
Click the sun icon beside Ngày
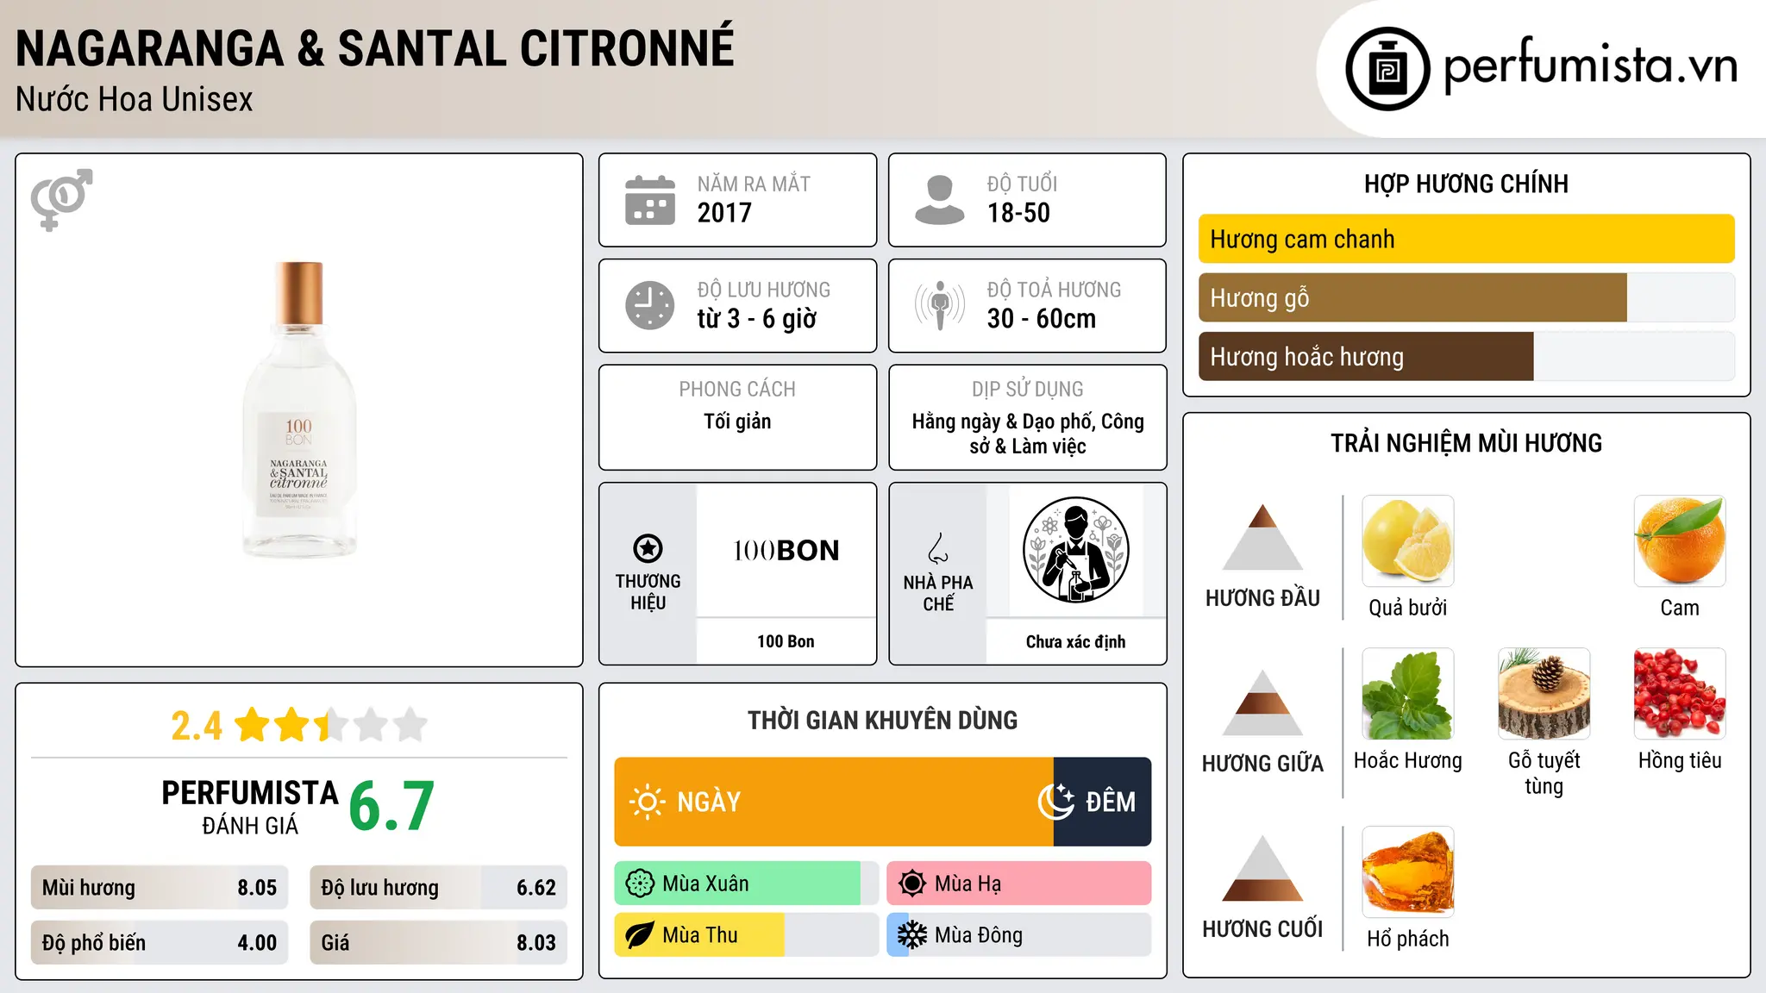pyautogui.click(x=647, y=802)
